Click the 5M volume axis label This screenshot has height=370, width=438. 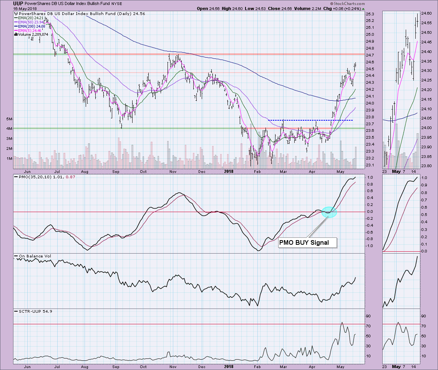(x=9, y=119)
